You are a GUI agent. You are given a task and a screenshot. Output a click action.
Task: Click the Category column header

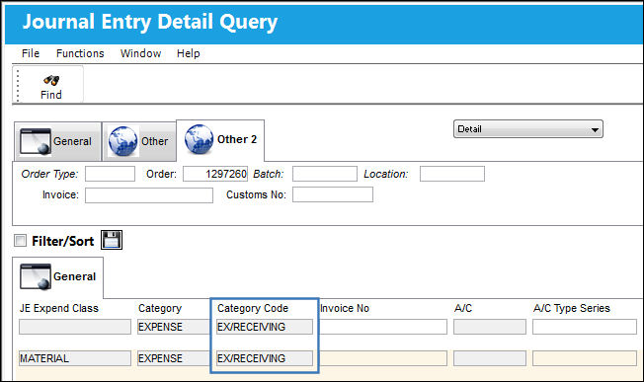pyautogui.click(x=160, y=309)
